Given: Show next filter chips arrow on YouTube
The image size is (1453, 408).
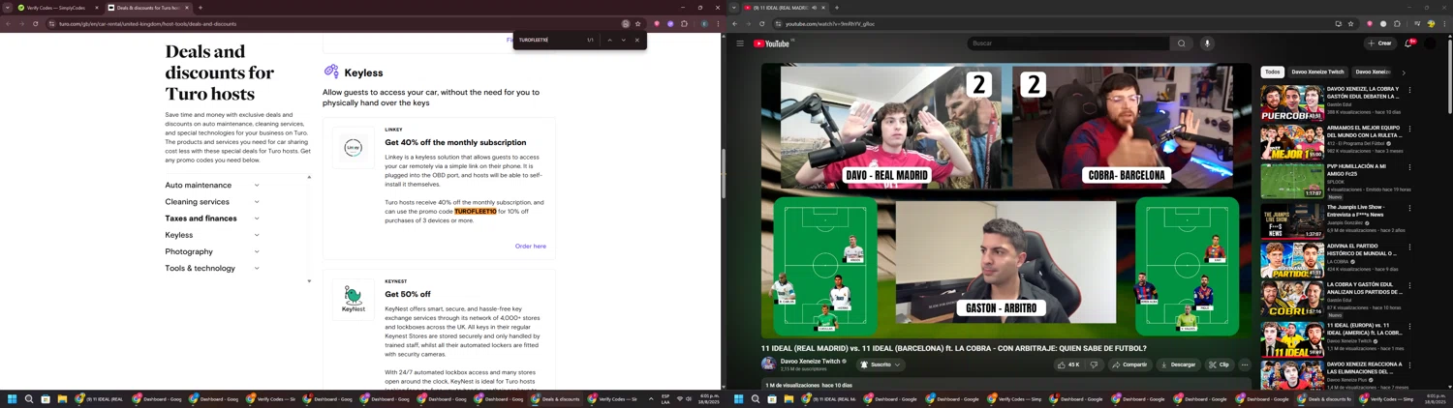Looking at the screenshot, I should [x=1404, y=73].
